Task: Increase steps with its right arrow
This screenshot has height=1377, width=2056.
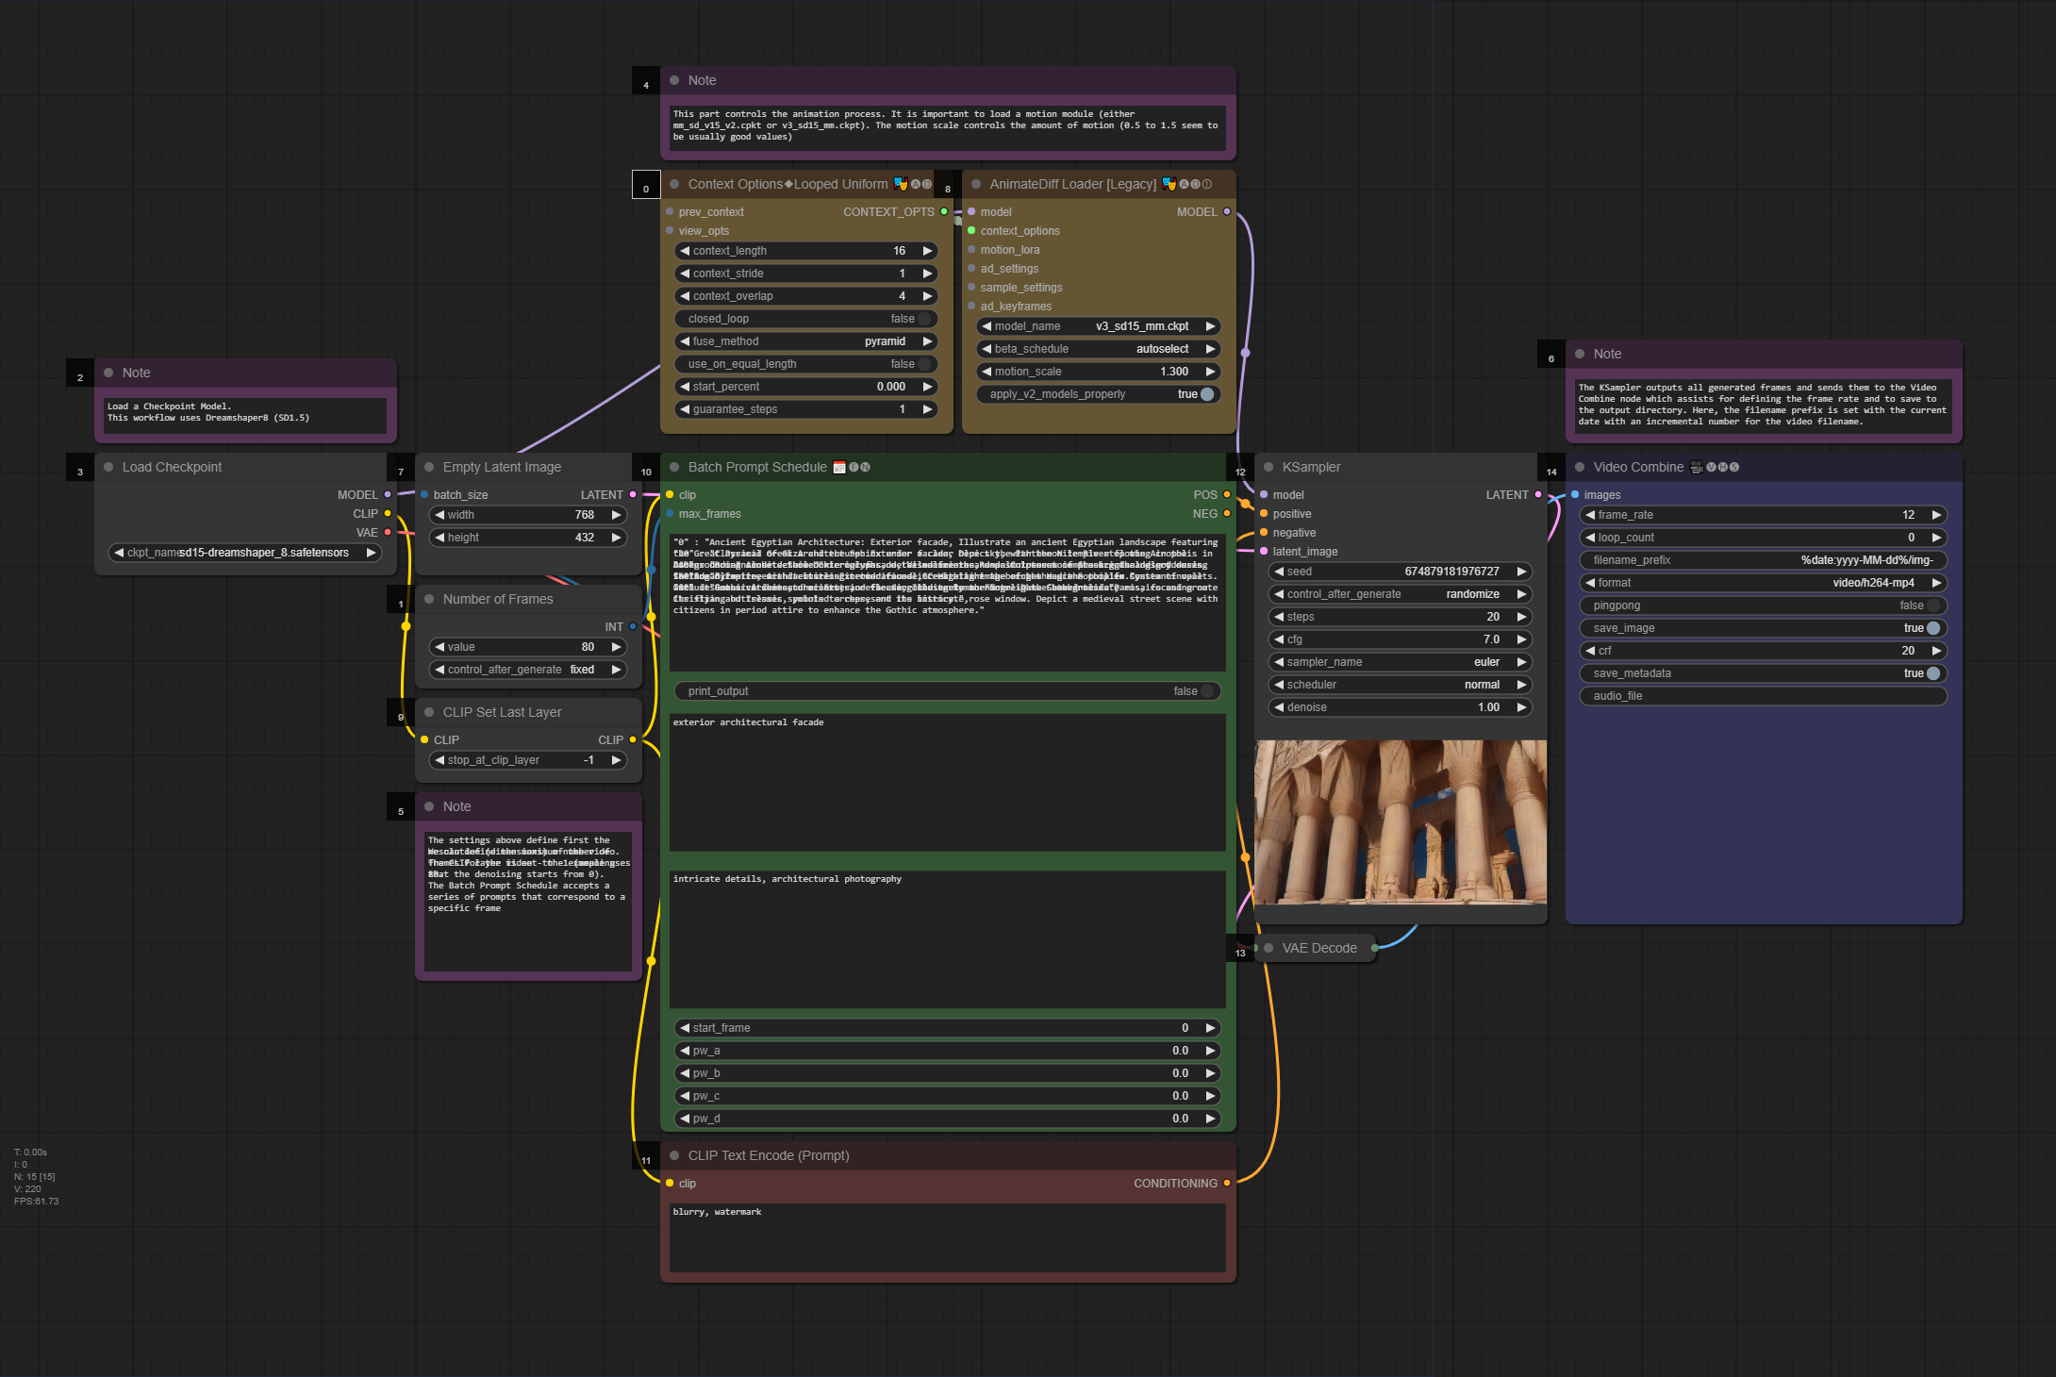Action: coord(1522,617)
